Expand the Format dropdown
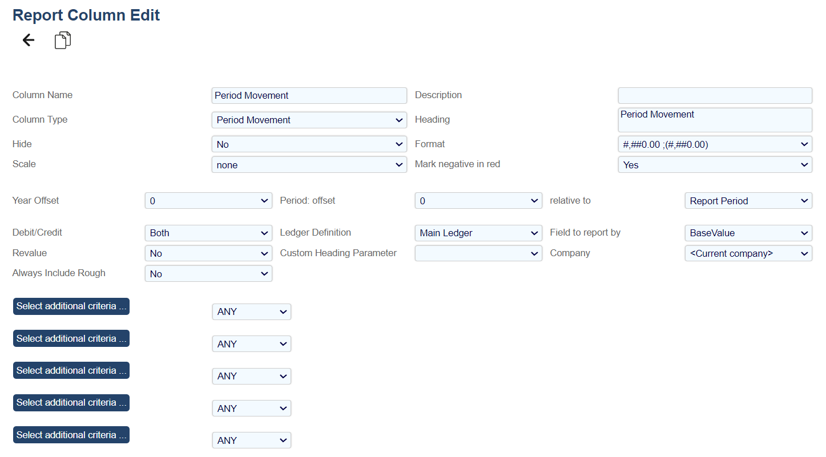 [x=715, y=144]
